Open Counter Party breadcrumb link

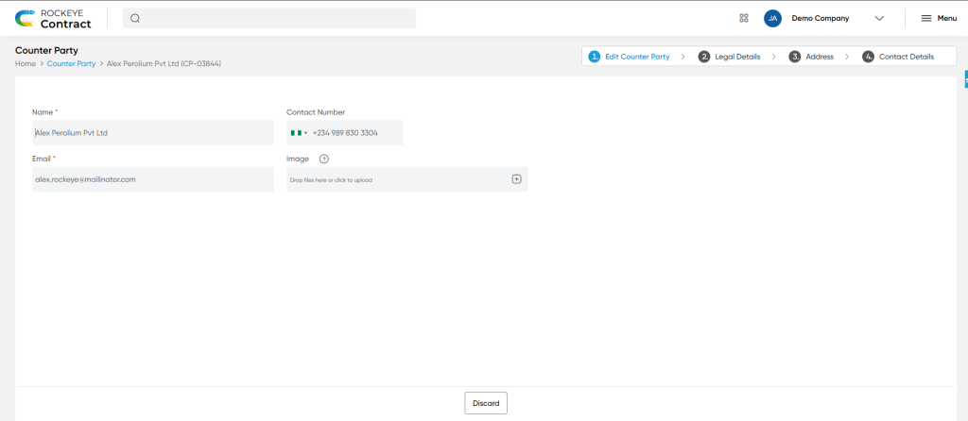coord(71,63)
